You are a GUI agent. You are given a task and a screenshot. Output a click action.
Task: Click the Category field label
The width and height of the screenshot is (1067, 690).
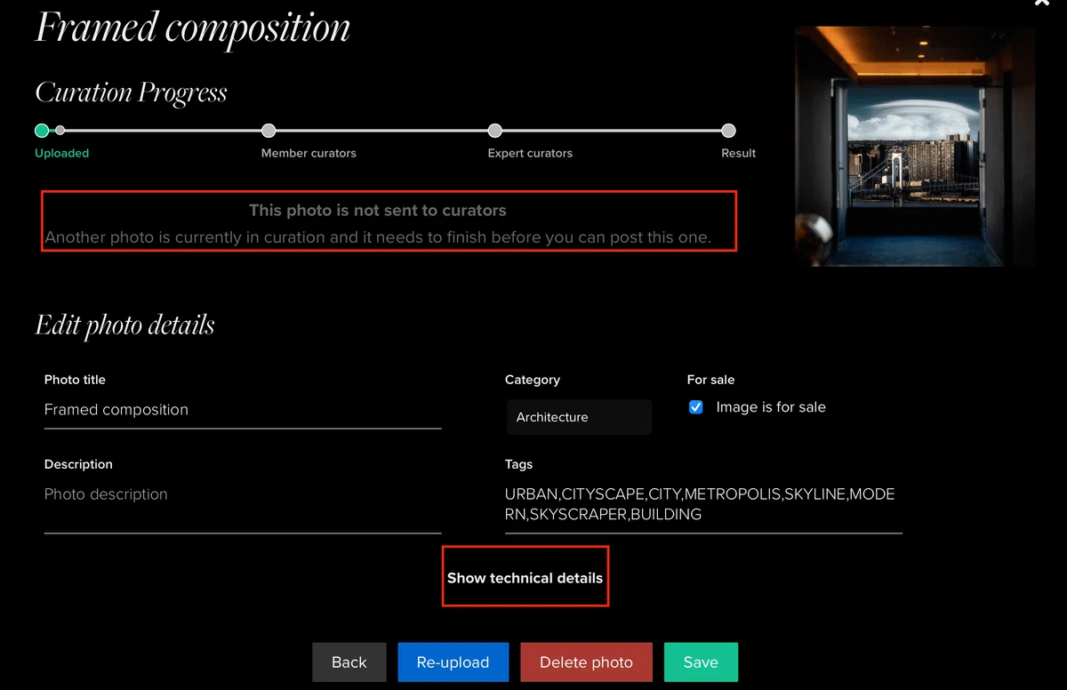point(533,380)
